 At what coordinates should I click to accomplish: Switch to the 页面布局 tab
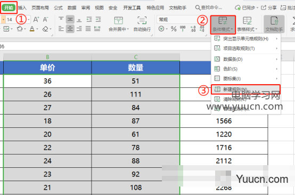(x=40, y=7)
